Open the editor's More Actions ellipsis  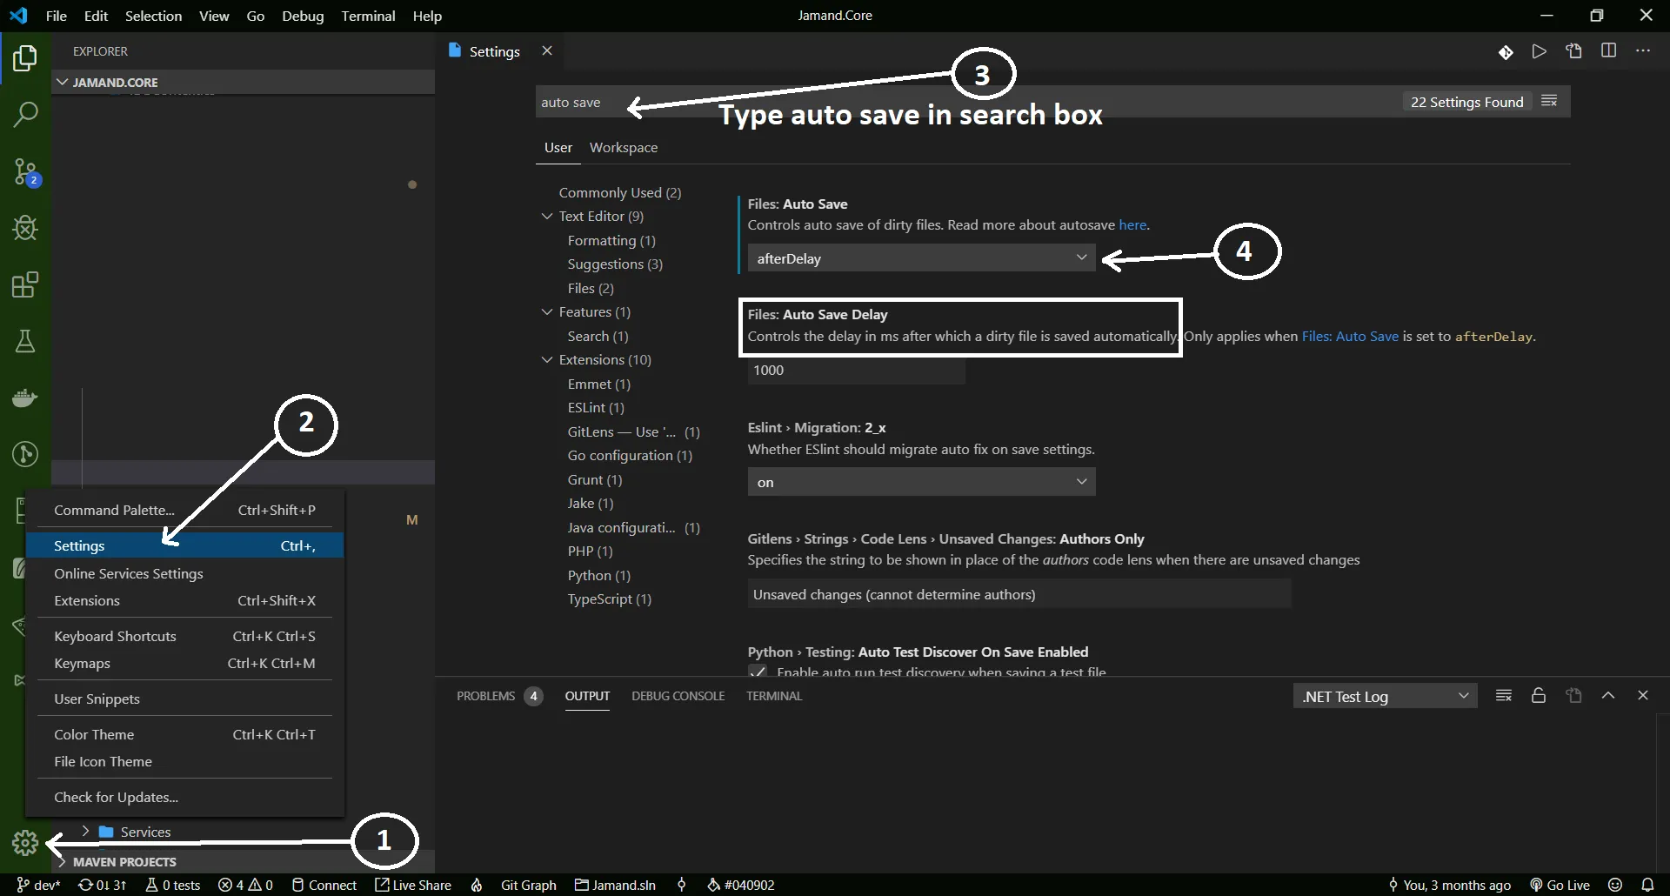(x=1643, y=50)
